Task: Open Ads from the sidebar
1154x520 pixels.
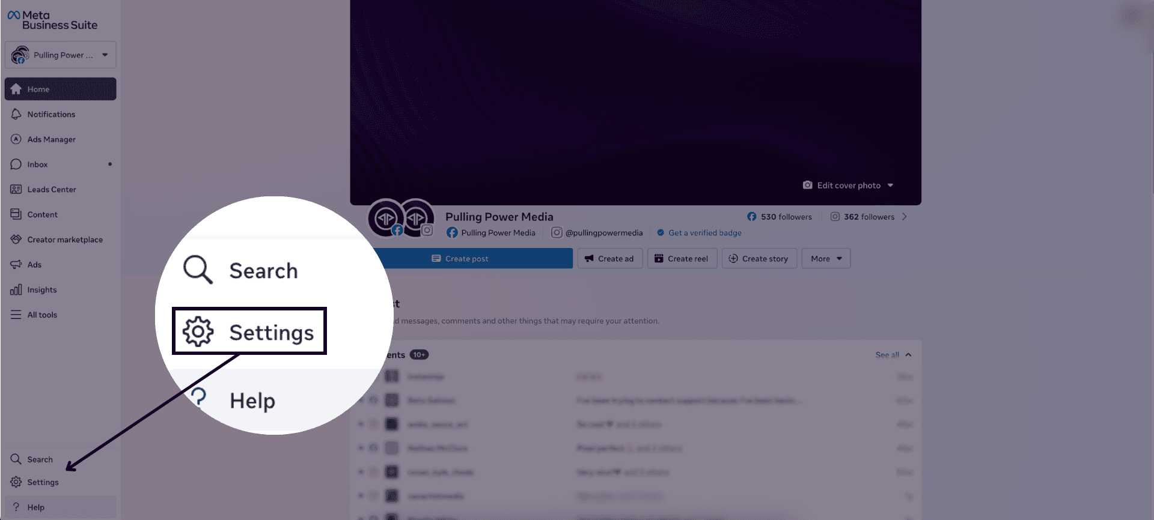Action: tap(60, 265)
